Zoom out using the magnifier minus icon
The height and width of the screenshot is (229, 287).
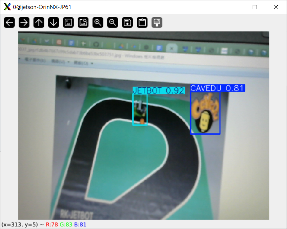click(113, 23)
